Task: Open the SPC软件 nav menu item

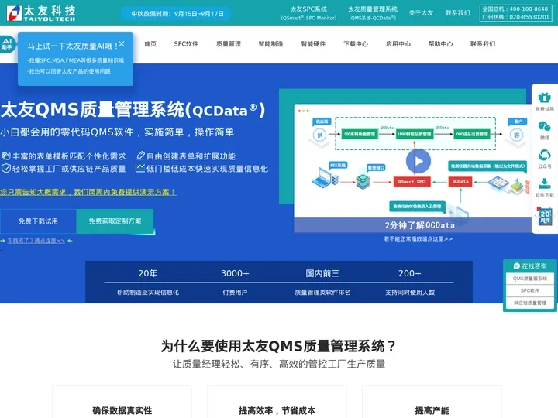Action: pos(186,44)
